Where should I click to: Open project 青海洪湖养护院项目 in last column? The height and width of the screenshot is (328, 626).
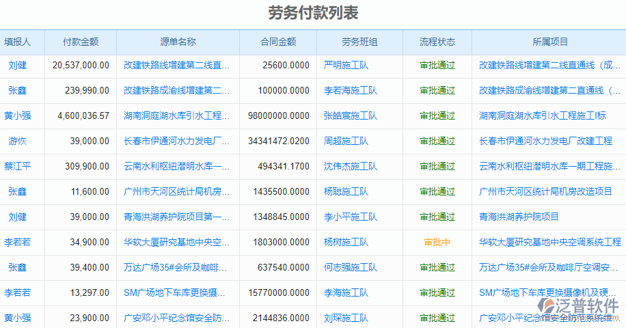click(x=519, y=217)
